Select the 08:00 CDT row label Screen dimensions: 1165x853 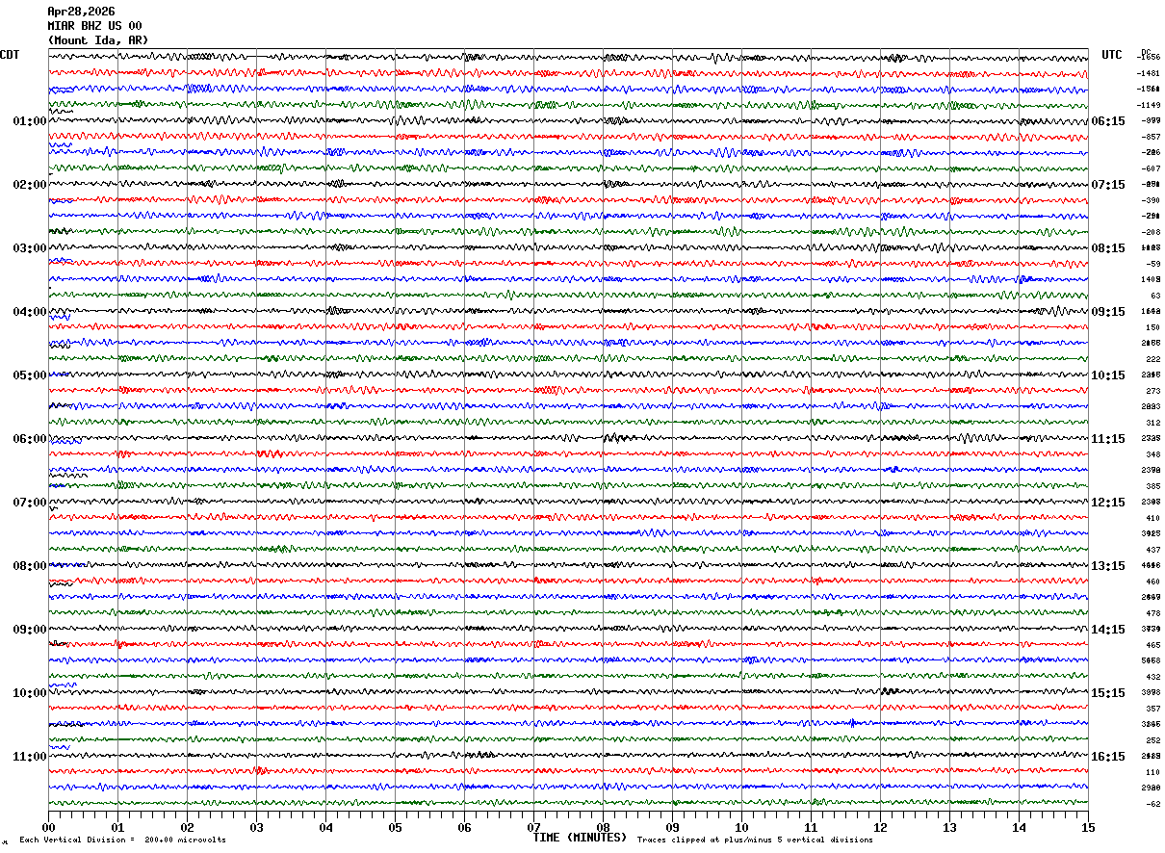(29, 566)
